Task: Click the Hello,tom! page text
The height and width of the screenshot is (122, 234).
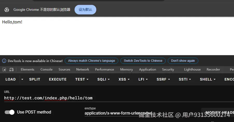Action: [12, 22]
